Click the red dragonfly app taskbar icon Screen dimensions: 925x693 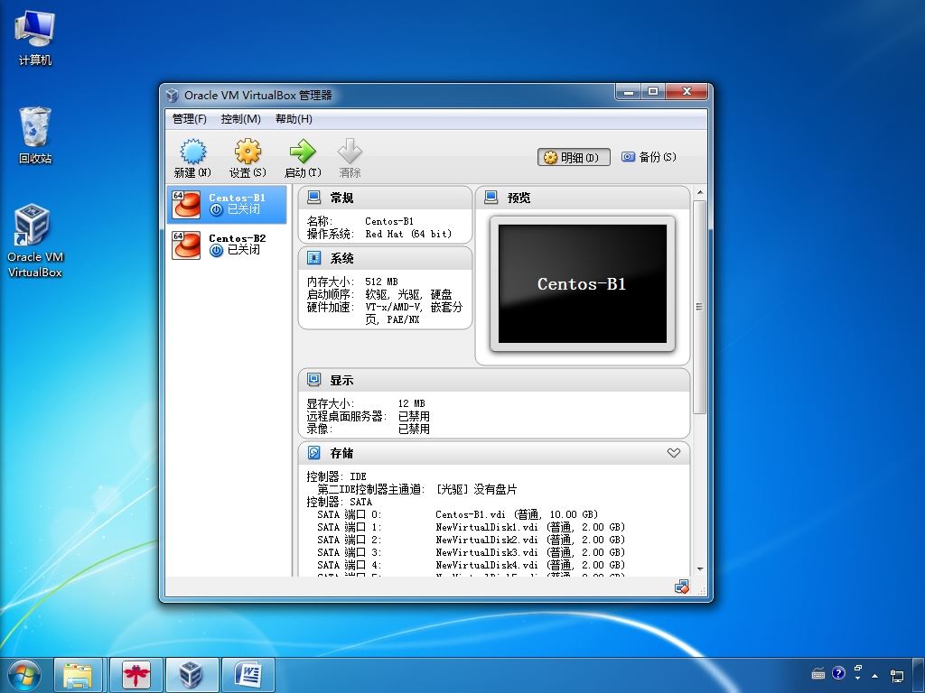[x=136, y=675]
